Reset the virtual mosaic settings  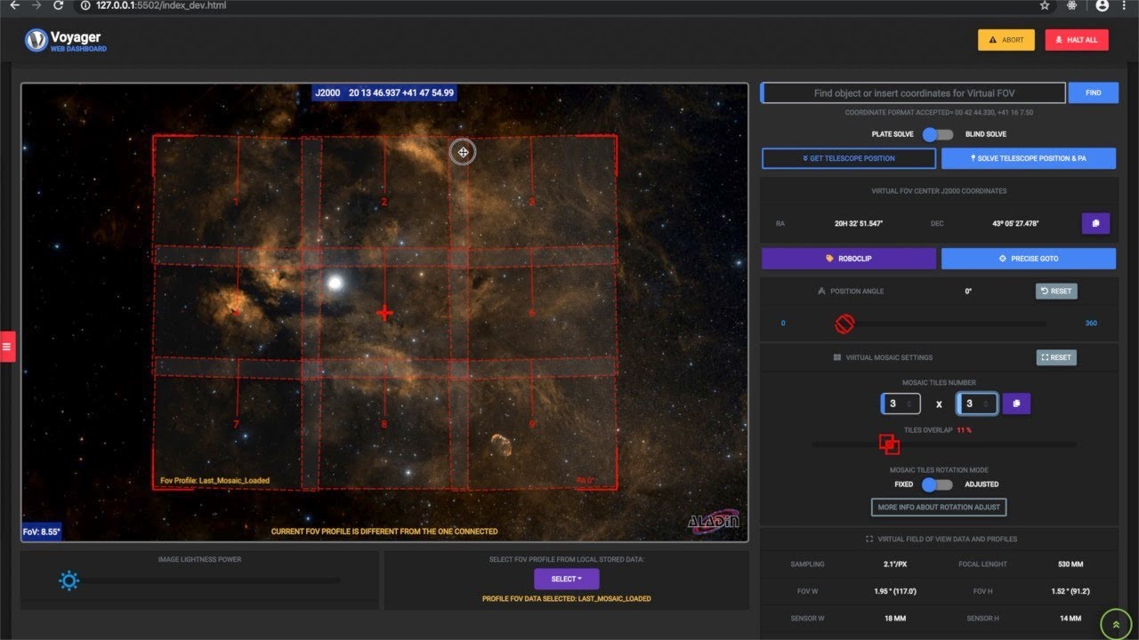pyautogui.click(x=1056, y=357)
